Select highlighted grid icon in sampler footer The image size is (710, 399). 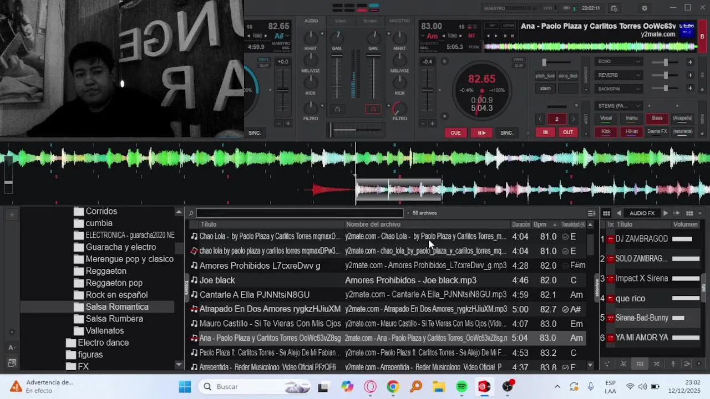pos(640,364)
